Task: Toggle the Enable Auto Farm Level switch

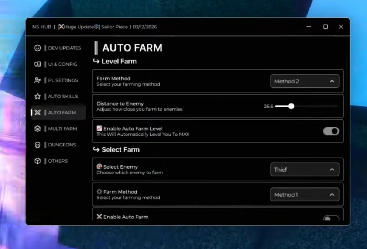Action: (331, 131)
